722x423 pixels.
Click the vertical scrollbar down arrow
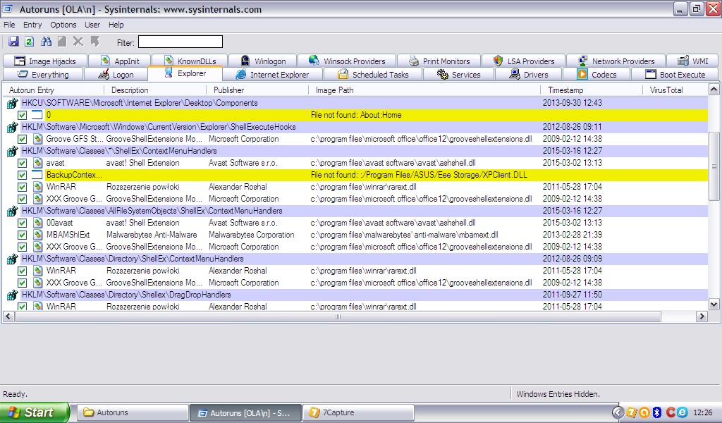coord(714,304)
